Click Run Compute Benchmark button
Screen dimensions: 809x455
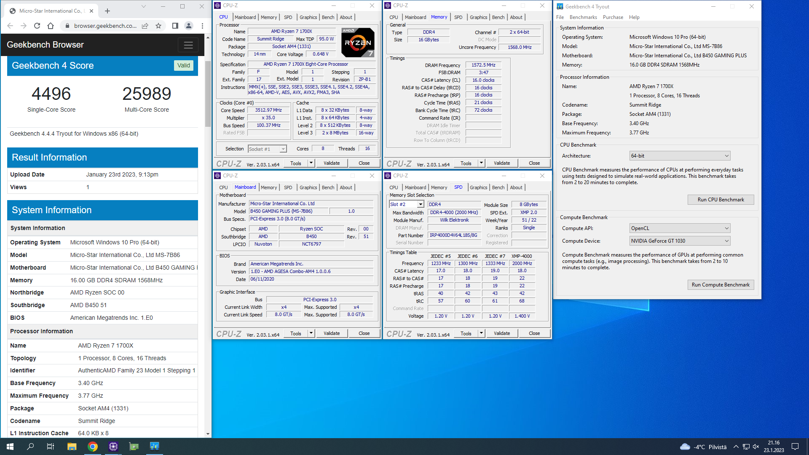[721, 285]
